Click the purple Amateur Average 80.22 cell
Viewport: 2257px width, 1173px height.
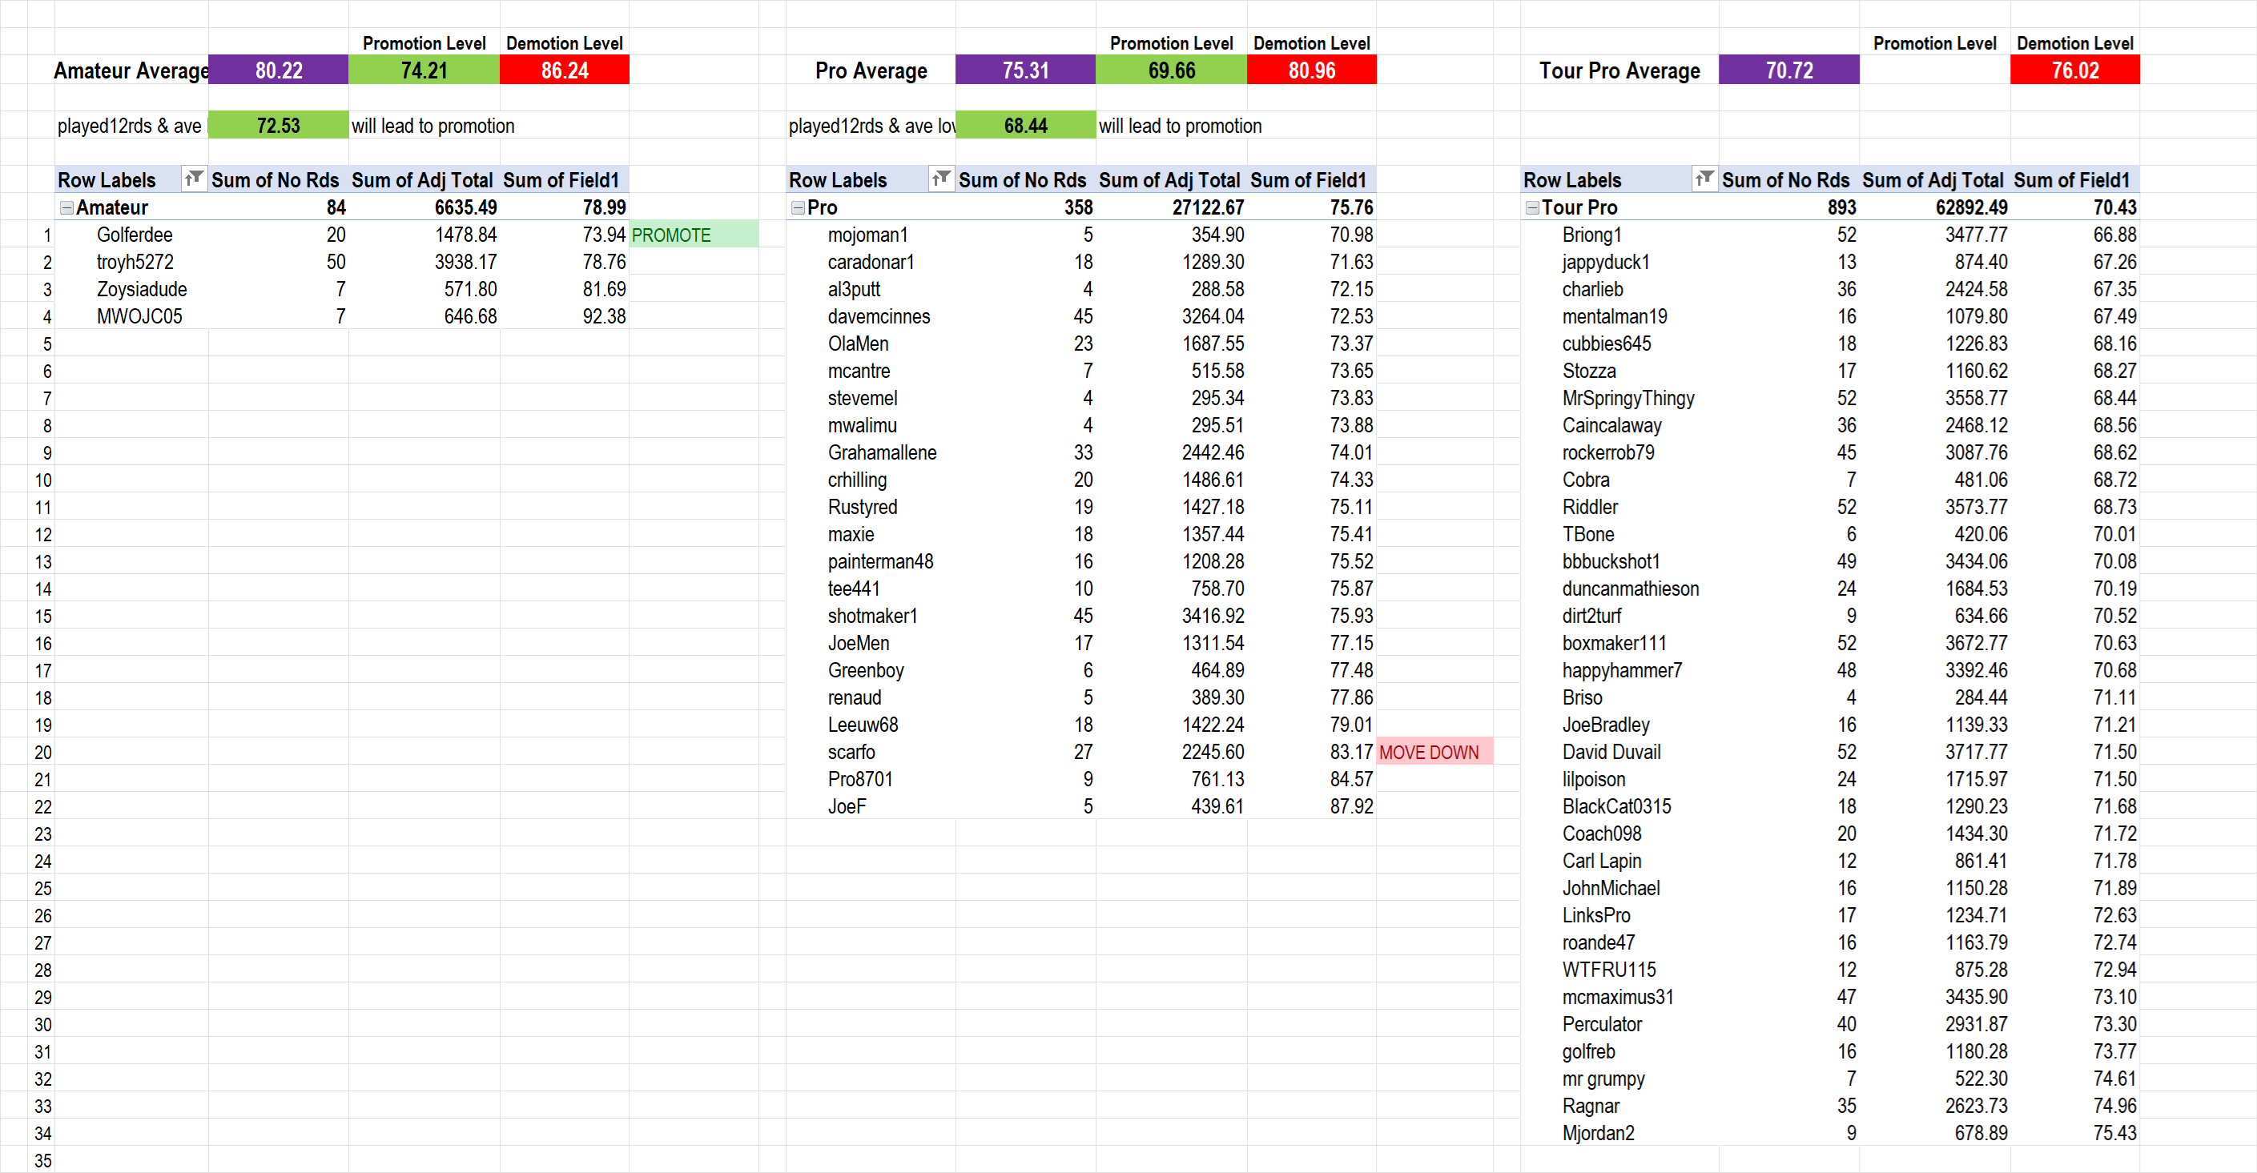pos(279,70)
